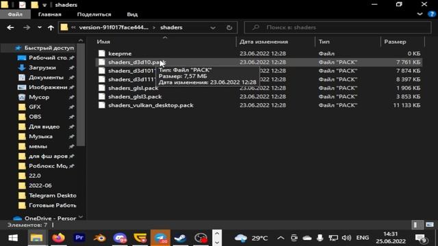The width and height of the screenshot is (438, 246).
Task: Open weather widget showing 29°C
Action: (251, 238)
